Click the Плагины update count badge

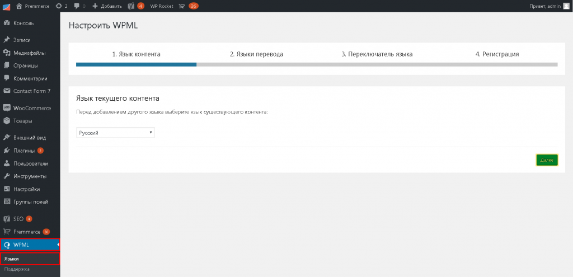point(40,151)
